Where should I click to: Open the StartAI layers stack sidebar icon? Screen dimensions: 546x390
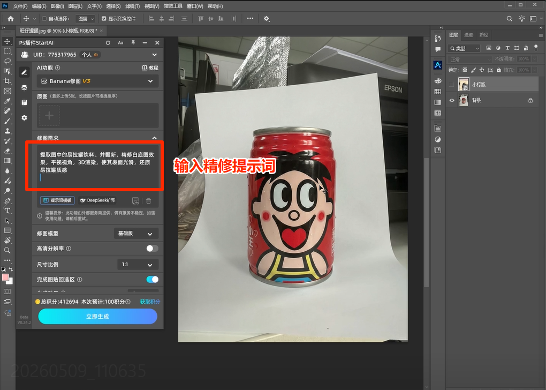coord(24,87)
